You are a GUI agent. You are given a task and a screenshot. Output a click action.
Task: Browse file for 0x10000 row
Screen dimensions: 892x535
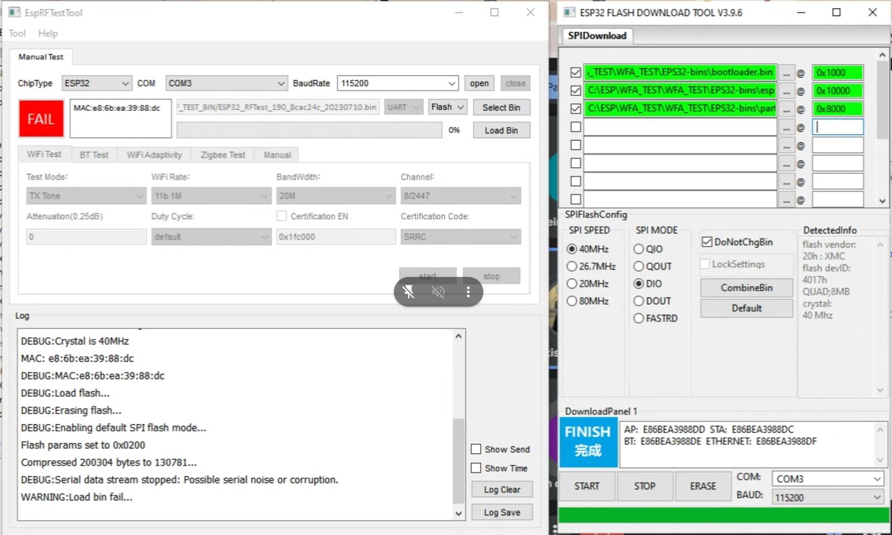click(x=786, y=91)
